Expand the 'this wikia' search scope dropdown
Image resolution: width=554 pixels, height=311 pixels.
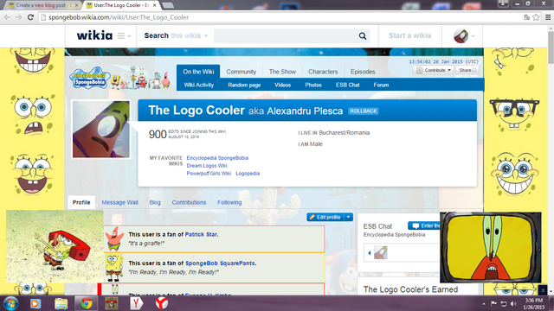(190, 35)
